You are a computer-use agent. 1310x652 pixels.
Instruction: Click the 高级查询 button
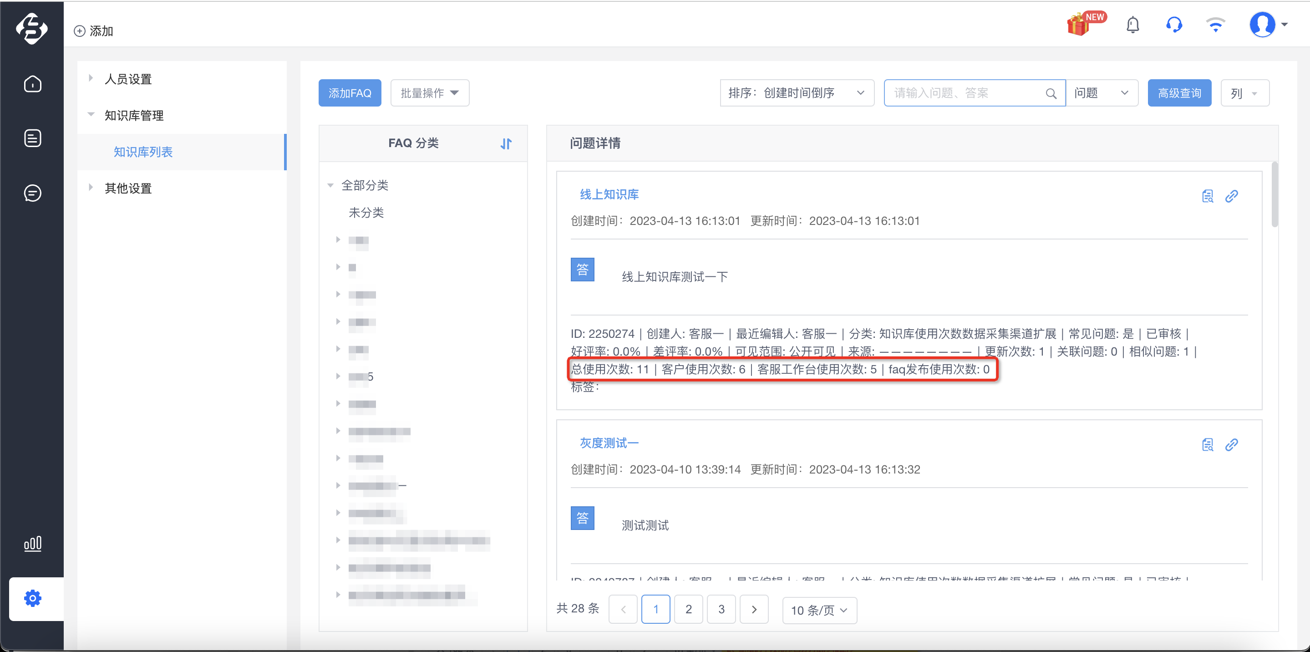point(1179,93)
